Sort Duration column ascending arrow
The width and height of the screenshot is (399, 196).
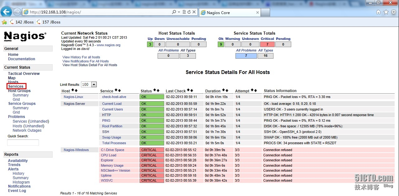coord(223,91)
